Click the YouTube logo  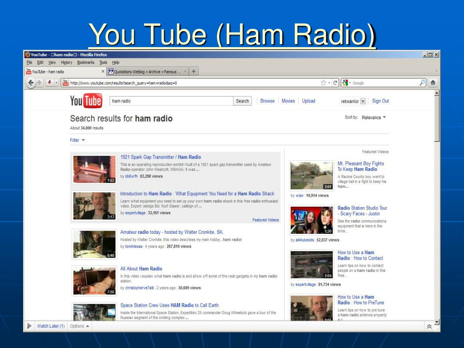tap(86, 101)
